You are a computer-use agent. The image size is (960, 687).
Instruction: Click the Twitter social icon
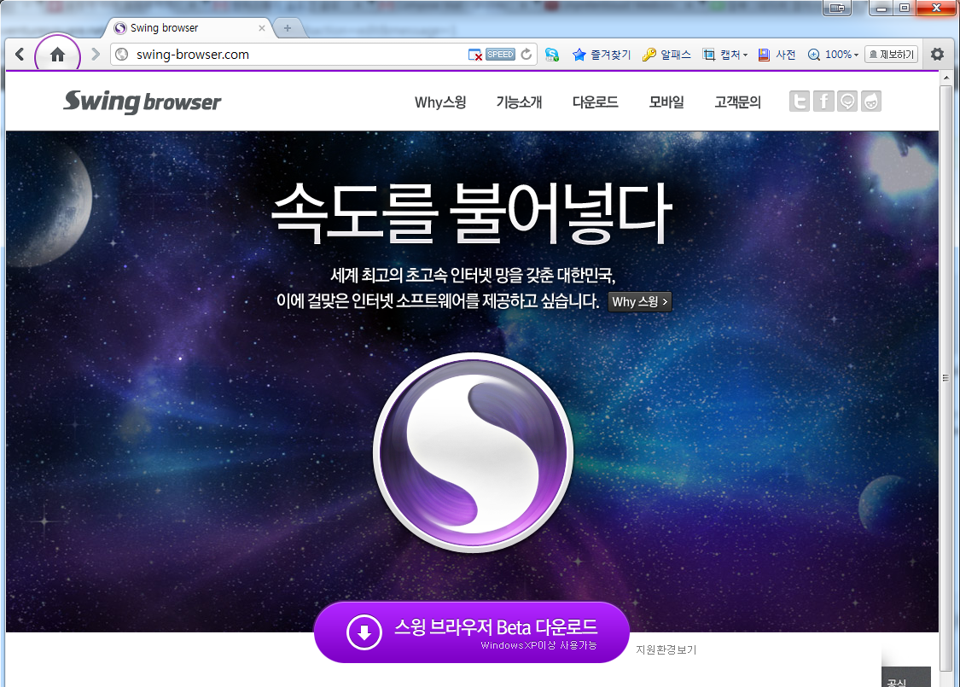(x=799, y=102)
